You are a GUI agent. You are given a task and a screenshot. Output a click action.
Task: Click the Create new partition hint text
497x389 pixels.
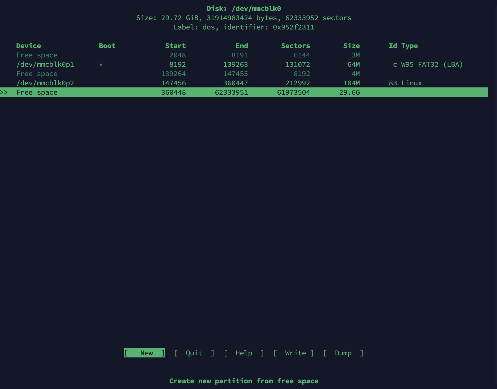(244, 381)
